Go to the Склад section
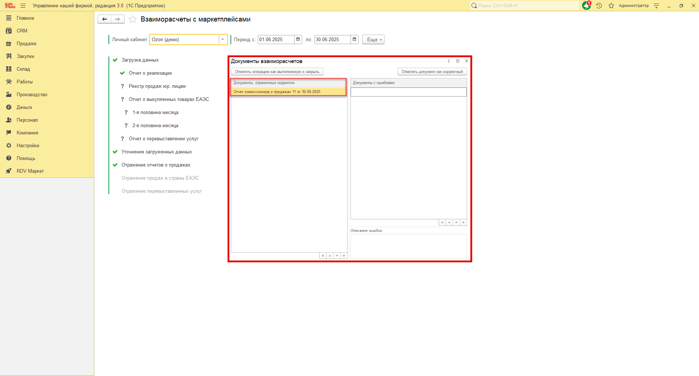The image size is (699, 376). click(x=23, y=69)
